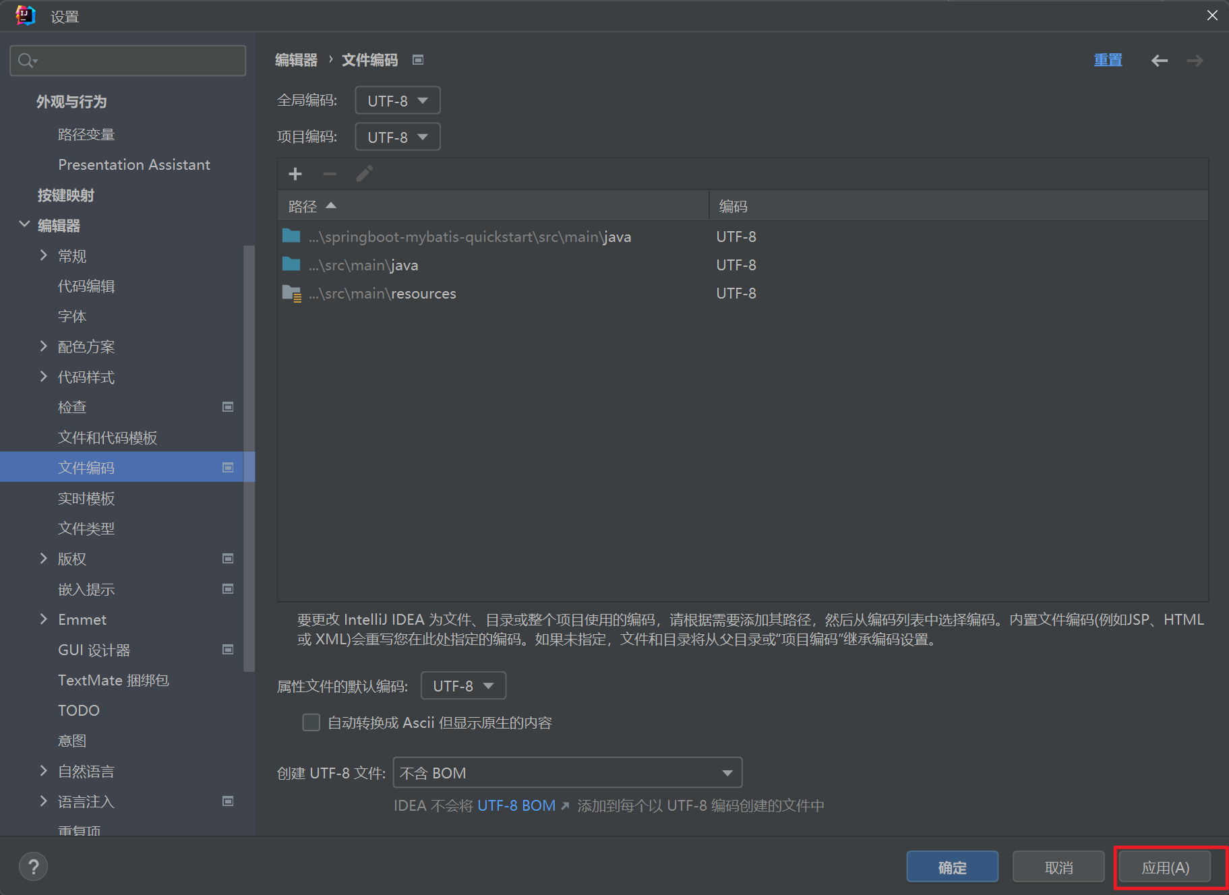Click the add path plus icon
Viewport: 1229px width, 895px height.
point(295,174)
